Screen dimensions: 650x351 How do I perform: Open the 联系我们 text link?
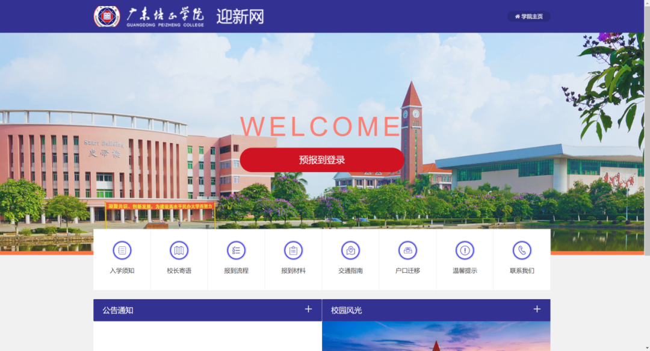521,270
